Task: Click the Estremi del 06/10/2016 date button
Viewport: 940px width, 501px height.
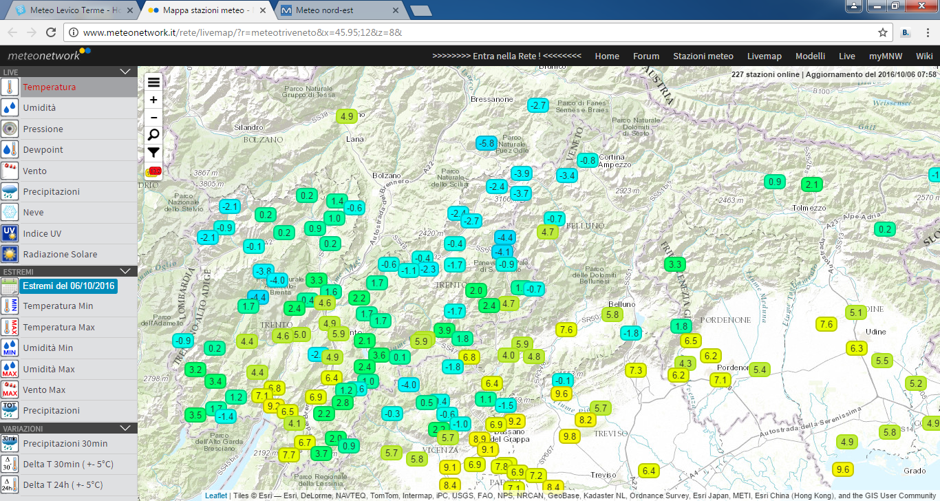Action: pyautogui.click(x=69, y=286)
